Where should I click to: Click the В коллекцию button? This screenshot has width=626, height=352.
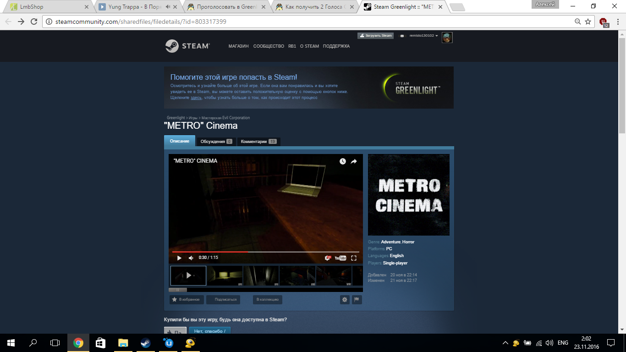(x=268, y=300)
